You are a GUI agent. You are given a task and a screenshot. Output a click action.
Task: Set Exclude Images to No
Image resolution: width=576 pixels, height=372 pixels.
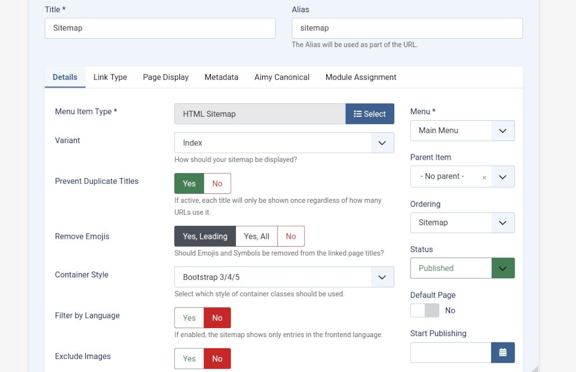[x=217, y=359]
